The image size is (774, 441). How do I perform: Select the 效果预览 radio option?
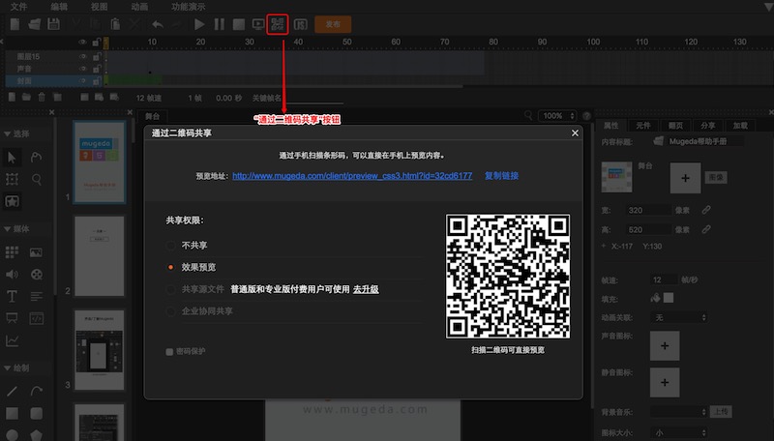[170, 267]
